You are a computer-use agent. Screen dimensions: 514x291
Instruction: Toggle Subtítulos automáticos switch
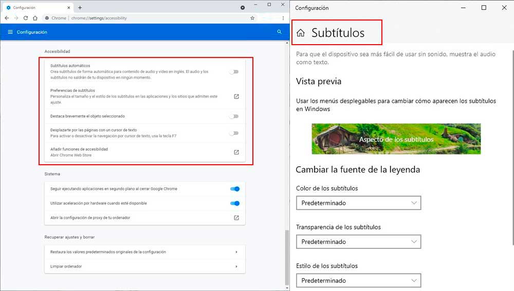coord(234,72)
